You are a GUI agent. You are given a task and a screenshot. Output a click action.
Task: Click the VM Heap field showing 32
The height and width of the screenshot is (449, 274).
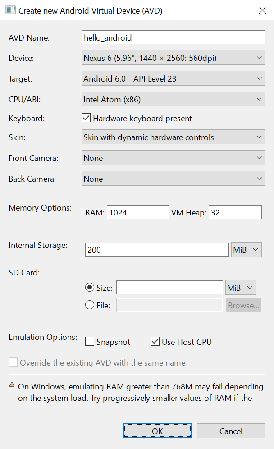tap(235, 212)
